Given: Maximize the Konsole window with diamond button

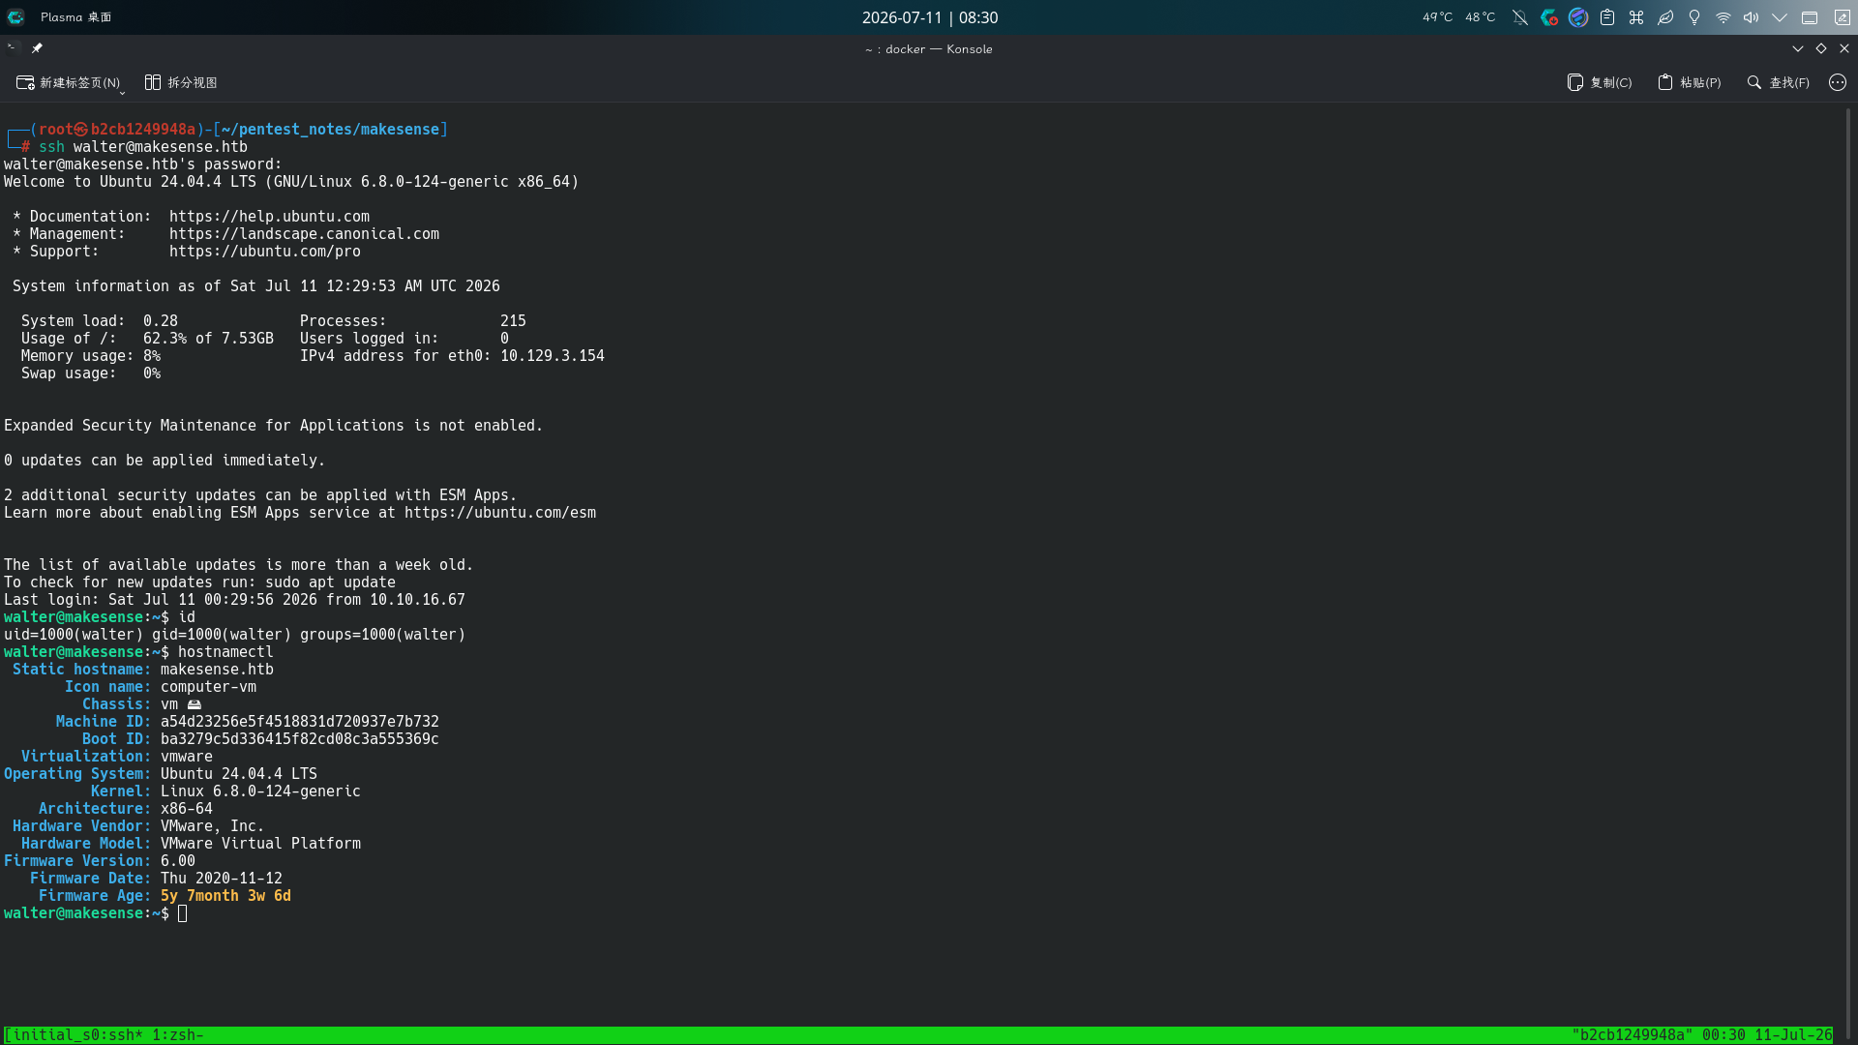Looking at the screenshot, I should pos(1821,48).
